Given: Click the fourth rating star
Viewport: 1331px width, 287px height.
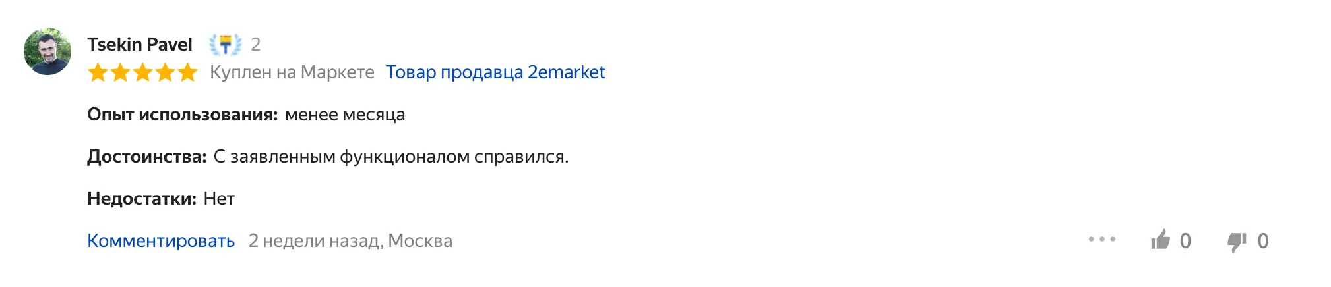Looking at the screenshot, I should 165,72.
